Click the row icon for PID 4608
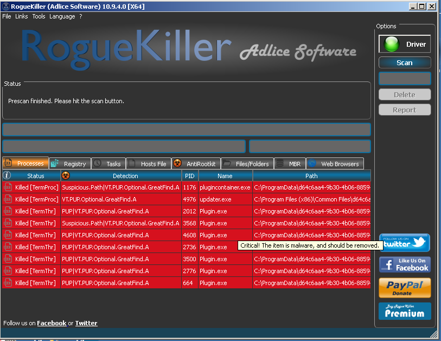This screenshot has width=441, height=341. [x=8, y=235]
